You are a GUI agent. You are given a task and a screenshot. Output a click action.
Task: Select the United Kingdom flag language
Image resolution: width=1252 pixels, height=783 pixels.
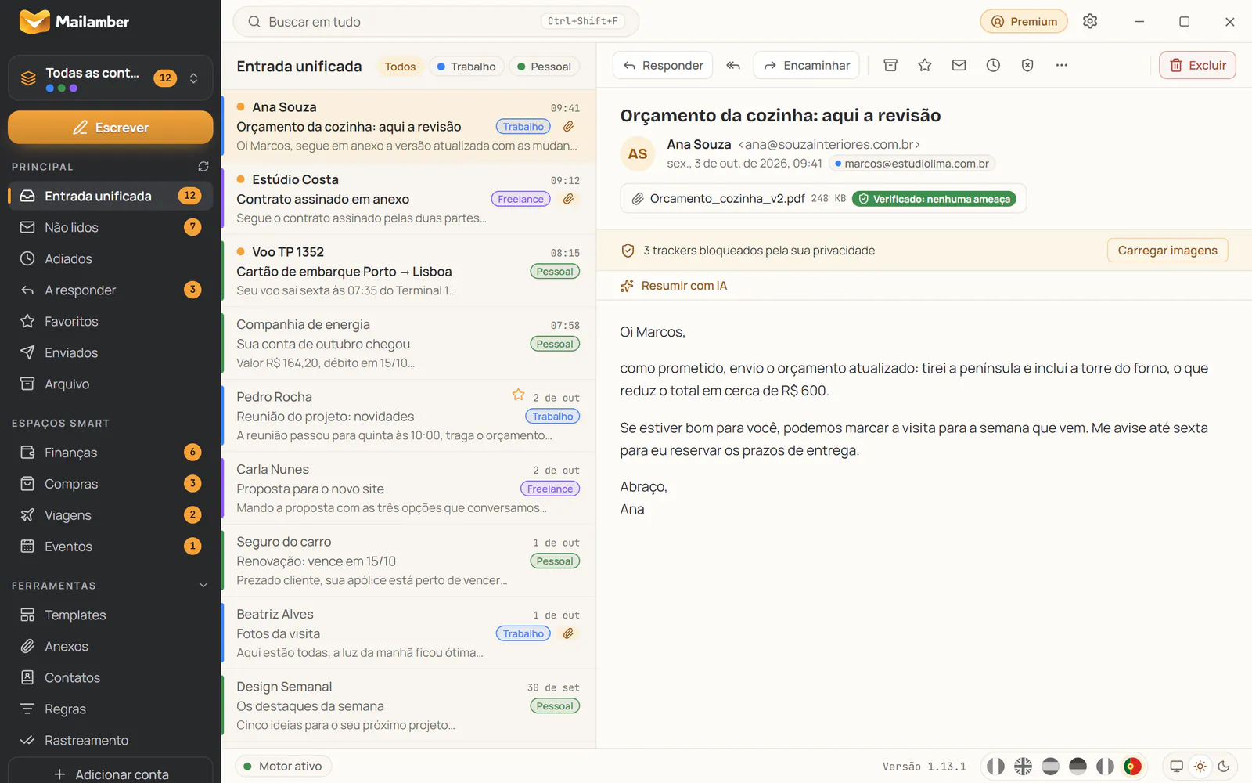(1023, 767)
